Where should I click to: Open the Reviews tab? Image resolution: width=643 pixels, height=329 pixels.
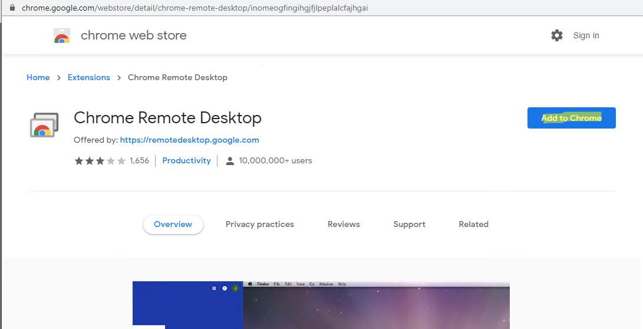(x=344, y=225)
